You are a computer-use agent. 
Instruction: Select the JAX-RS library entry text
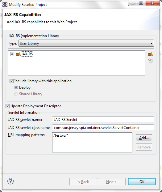pyautogui.click(x=27, y=54)
